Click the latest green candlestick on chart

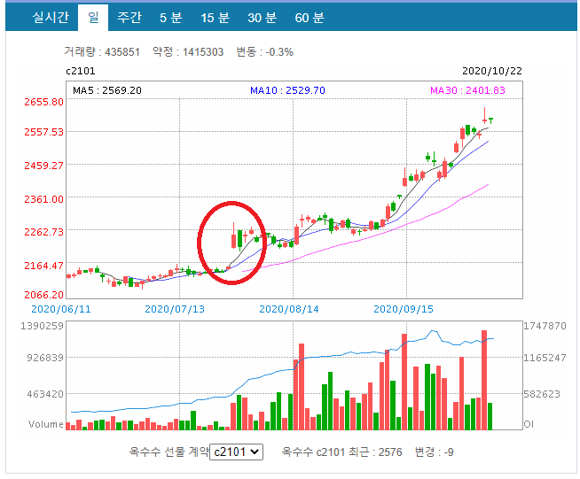pos(490,120)
